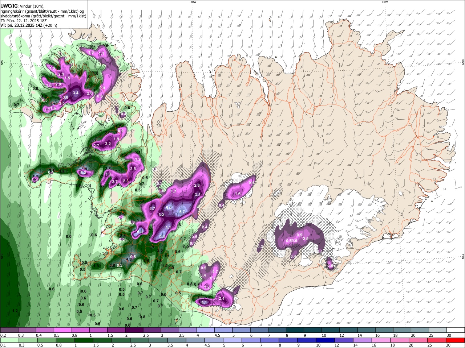The width and height of the screenshot is (465, 348).
Task: Click the '0.1' label on the rain scale
Action: click(x=3, y=345)
